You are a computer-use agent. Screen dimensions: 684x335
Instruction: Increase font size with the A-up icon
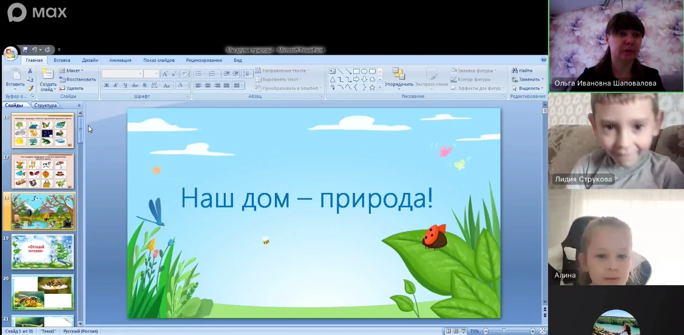(x=165, y=73)
